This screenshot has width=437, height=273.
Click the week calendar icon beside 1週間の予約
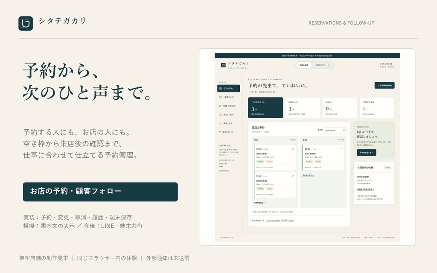[221, 97]
